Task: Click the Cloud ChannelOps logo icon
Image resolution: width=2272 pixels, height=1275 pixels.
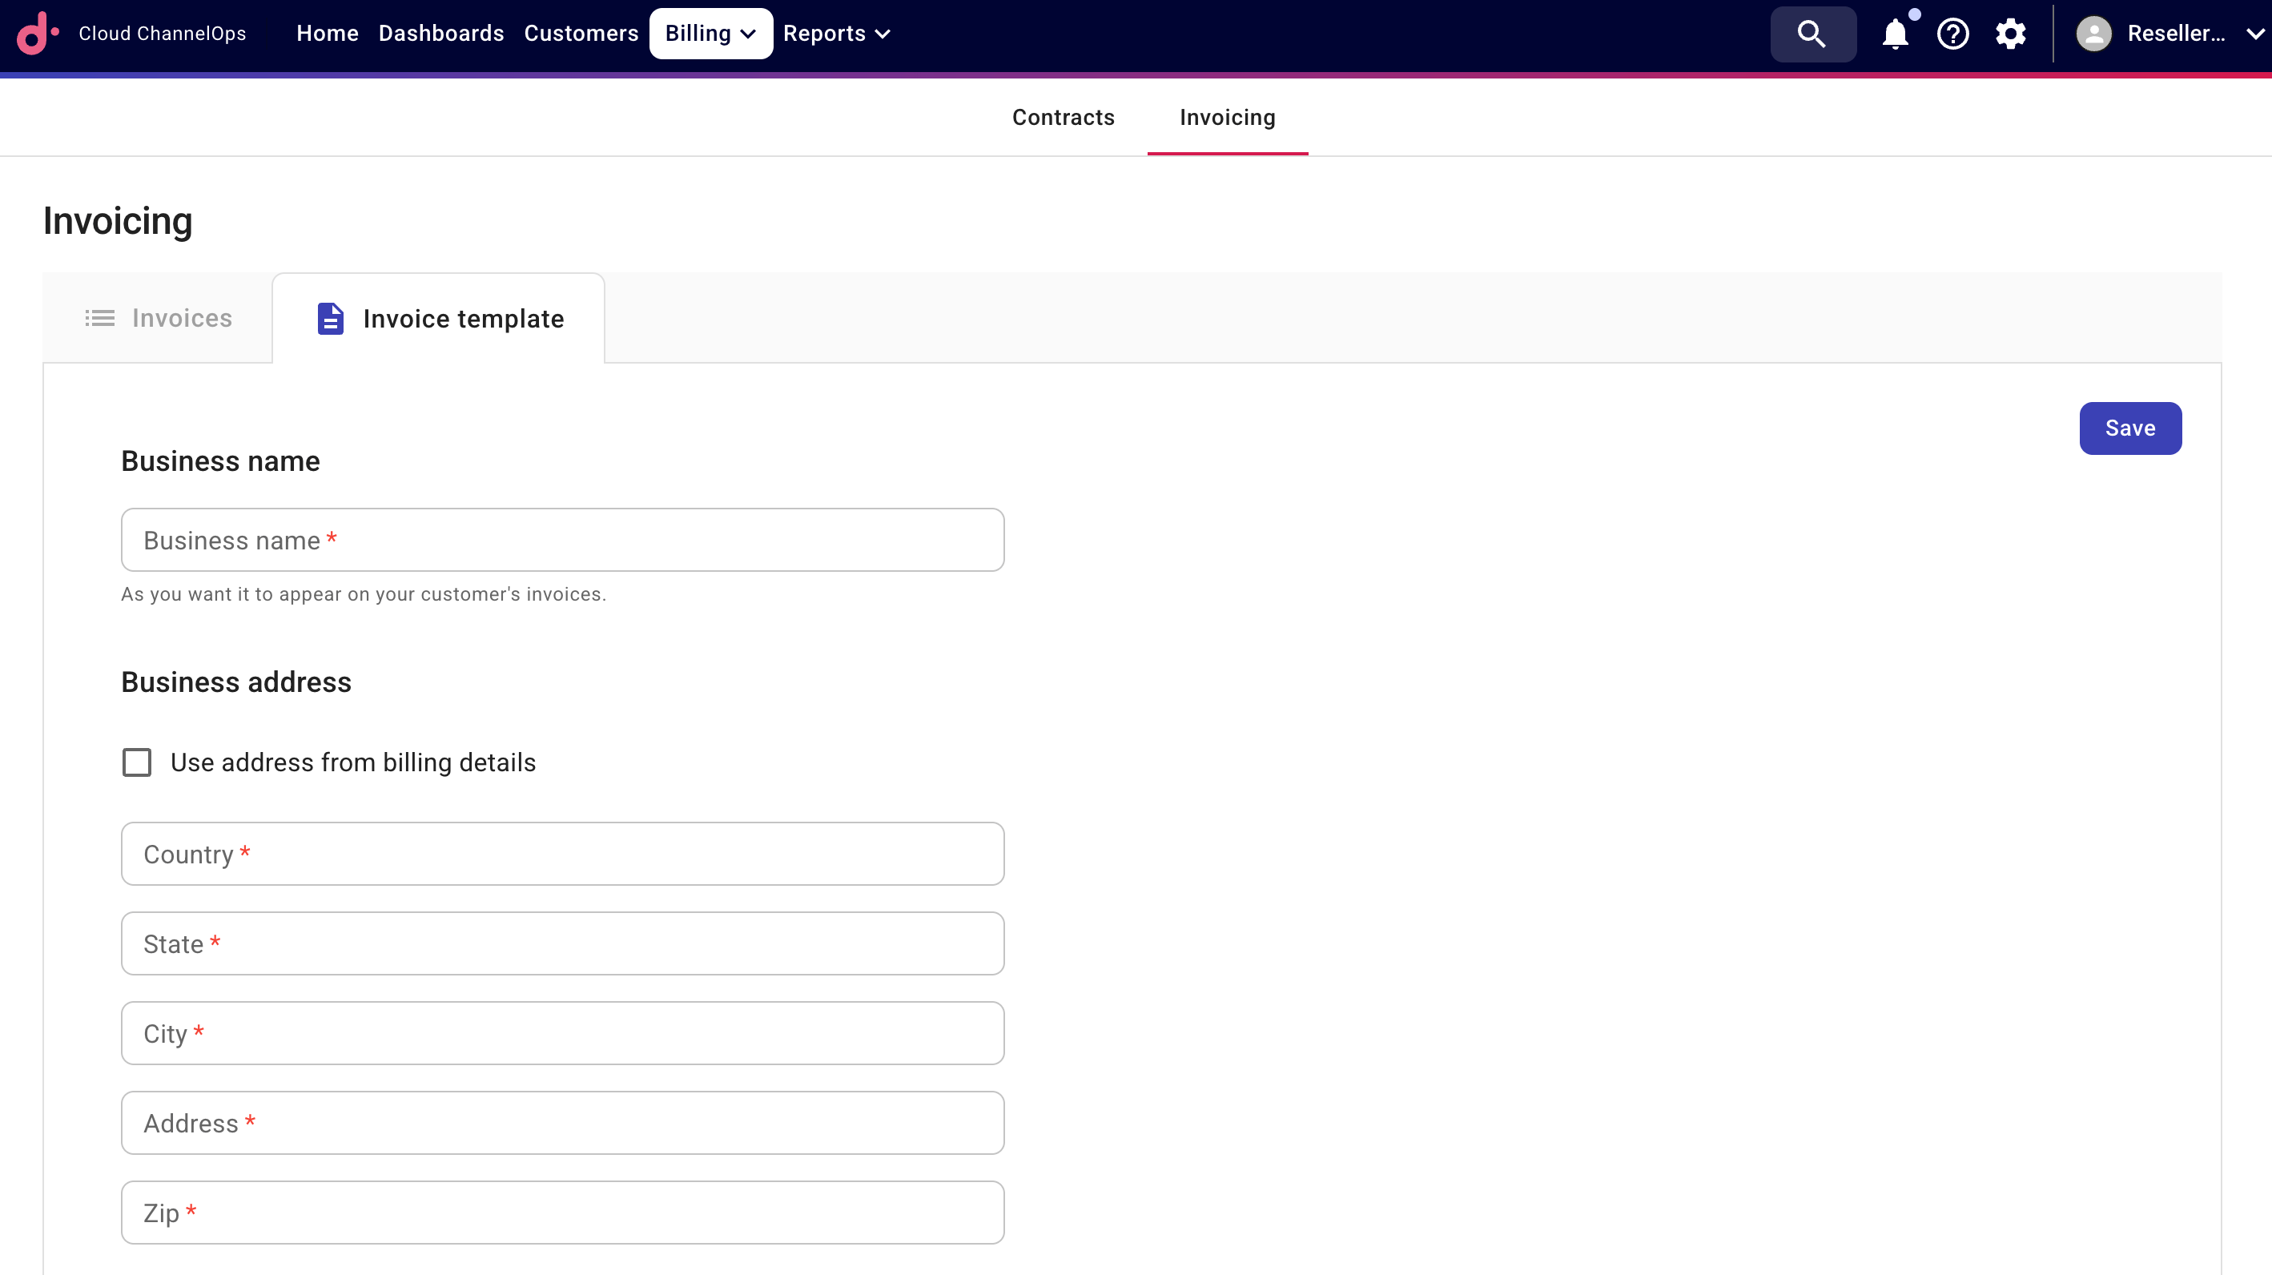Action: [37, 34]
